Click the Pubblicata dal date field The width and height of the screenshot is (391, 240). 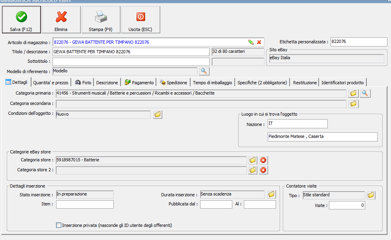point(216,204)
